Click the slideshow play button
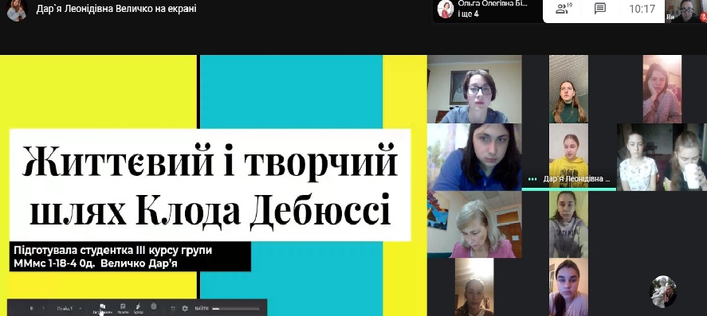The image size is (707, 316). click(x=32, y=308)
